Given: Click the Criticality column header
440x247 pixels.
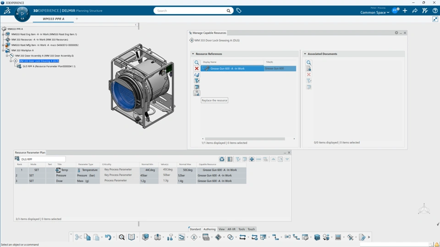Looking at the screenshot, I should point(107,164).
